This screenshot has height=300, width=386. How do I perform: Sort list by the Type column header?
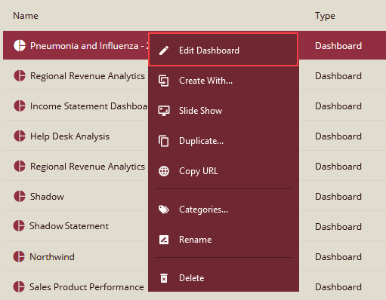(x=325, y=16)
